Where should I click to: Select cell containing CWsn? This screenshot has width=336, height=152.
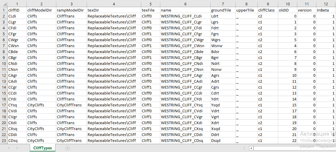17,46
